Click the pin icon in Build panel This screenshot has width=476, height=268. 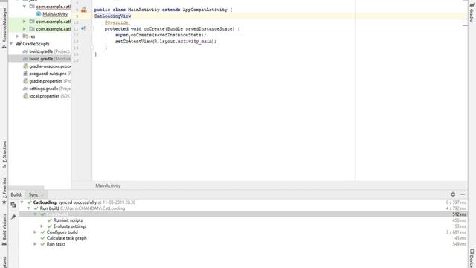[x=13, y=217]
